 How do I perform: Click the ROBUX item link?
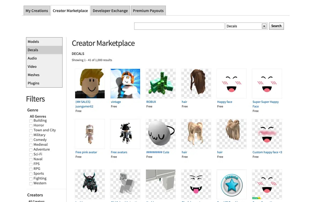point(151,102)
